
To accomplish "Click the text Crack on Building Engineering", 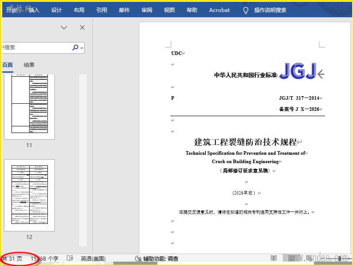I will (x=245, y=161).
